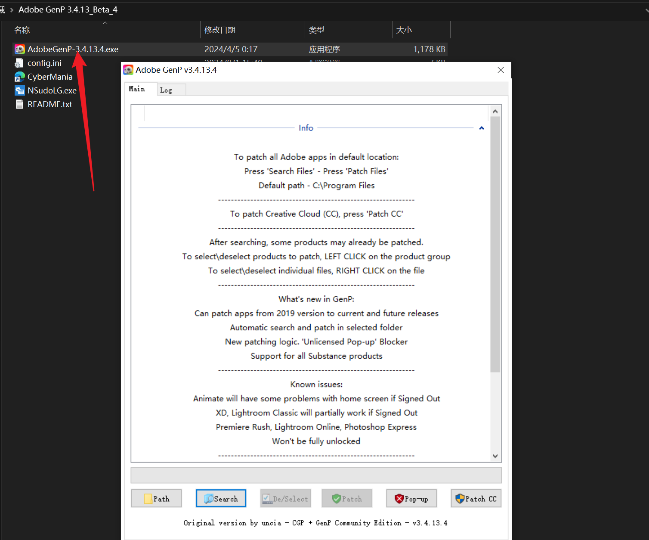The width and height of the screenshot is (649, 540).
Task: Click the scrollbar down arrow
Action: point(495,456)
